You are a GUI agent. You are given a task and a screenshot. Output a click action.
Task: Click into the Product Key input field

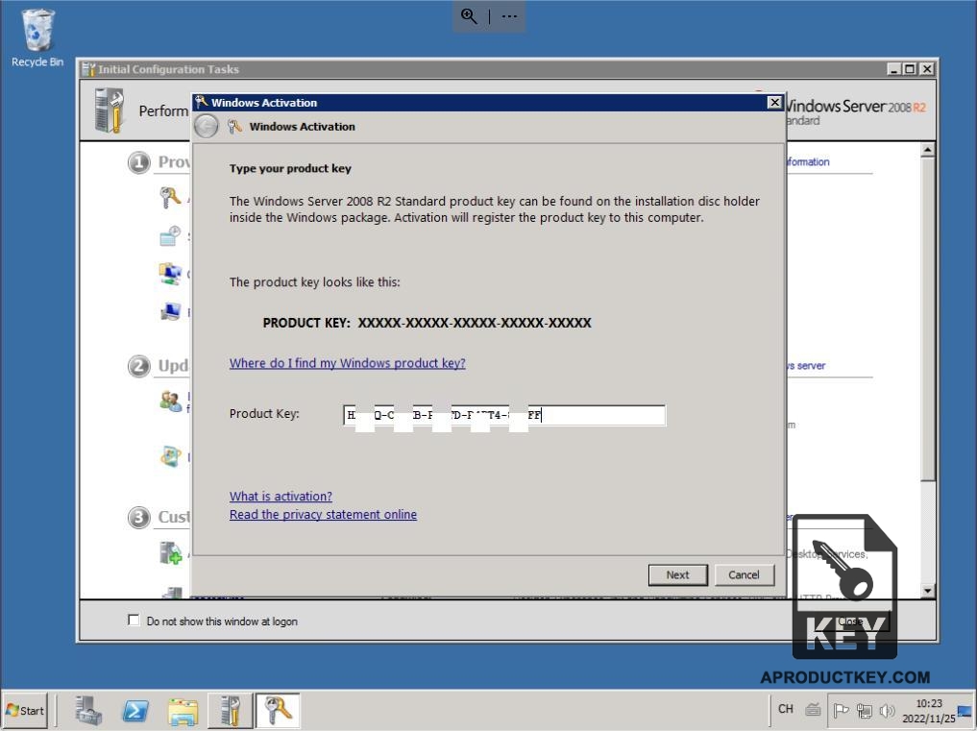(504, 415)
